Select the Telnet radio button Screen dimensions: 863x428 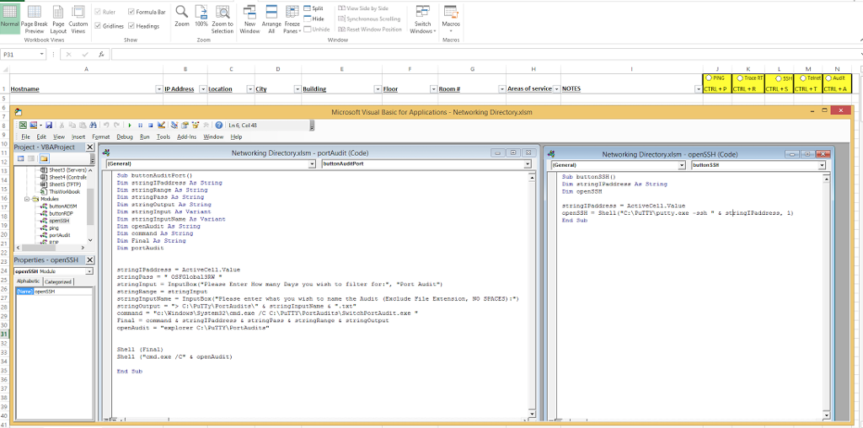coord(802,78)
